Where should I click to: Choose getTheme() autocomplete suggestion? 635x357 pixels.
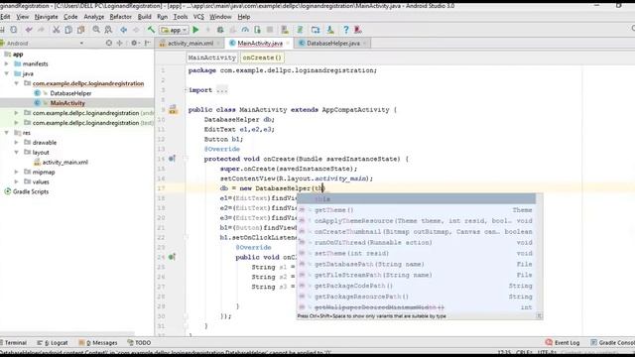417,210
